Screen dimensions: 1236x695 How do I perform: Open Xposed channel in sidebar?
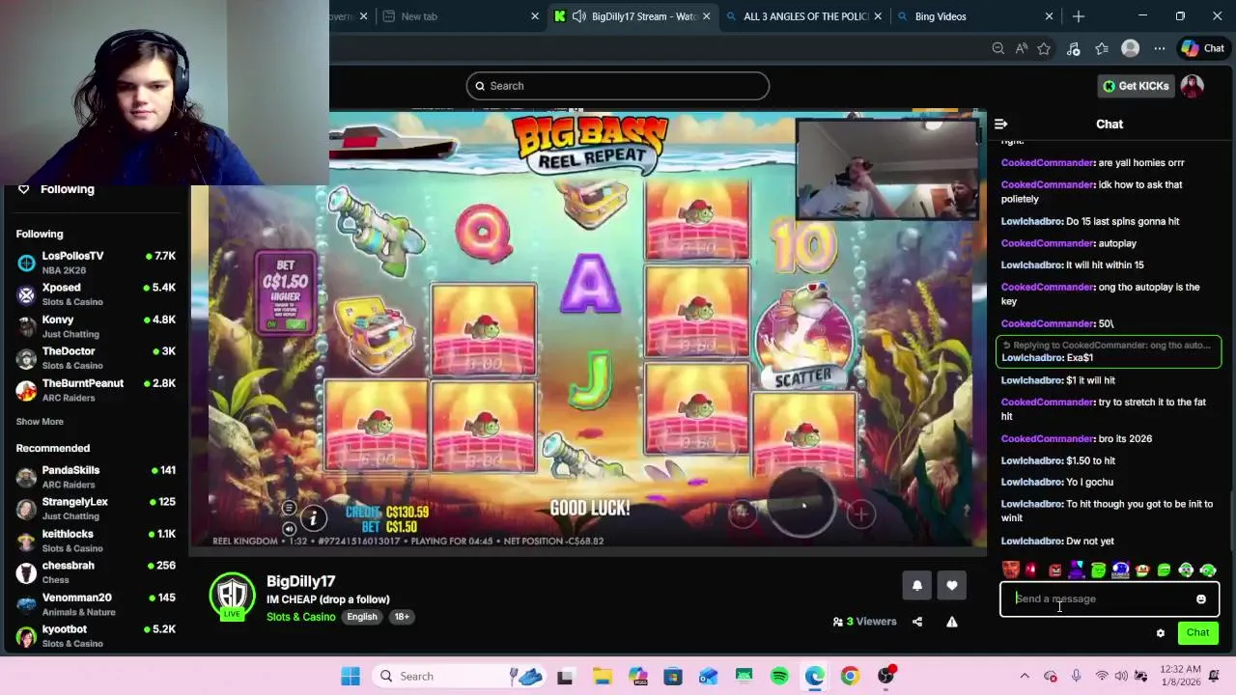coord(95,294)
